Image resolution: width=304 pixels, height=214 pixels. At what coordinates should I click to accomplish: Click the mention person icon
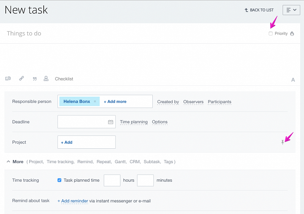pyautogui.click(x=46, y=79)
